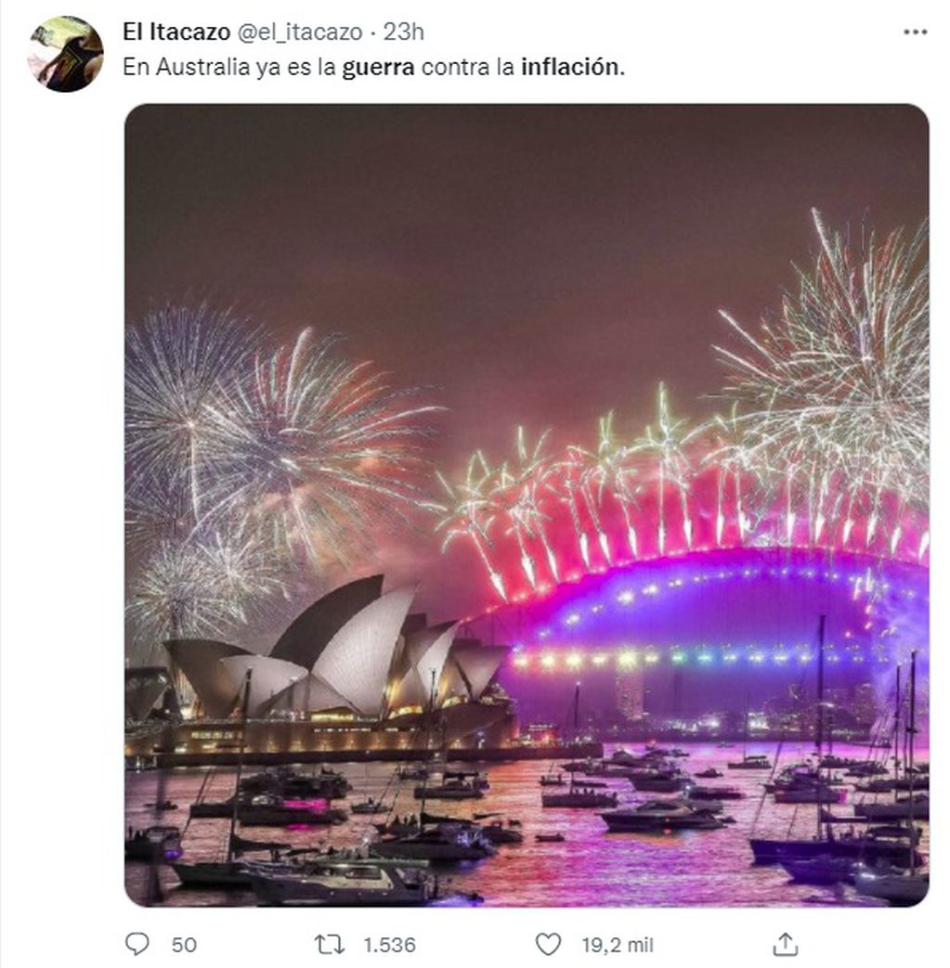Image resolution: width=950 pixels, height=968 pixels.
Task: Visit the @el_itacazo handle link
Action: 300,32
